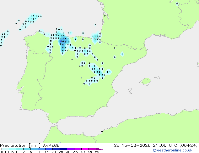Pick the 40–45 mm magenta legend swatch

click(85, 149)
